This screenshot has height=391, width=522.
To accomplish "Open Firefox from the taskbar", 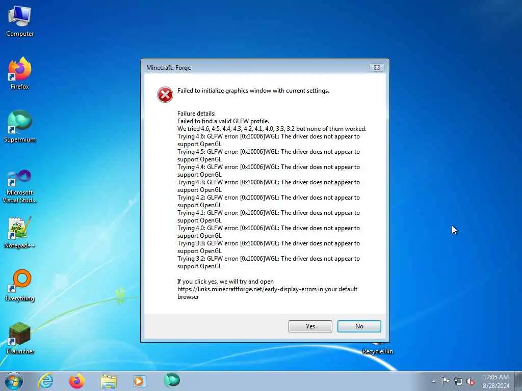I will (x=76, y=381).
